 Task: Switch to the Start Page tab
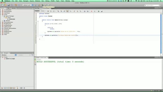pyautogui.click(x=37, y=8)
